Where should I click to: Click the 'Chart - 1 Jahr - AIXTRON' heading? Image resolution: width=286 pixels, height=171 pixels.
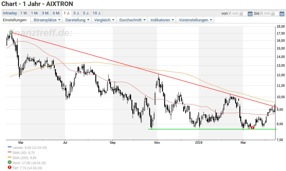pos(37,4)
